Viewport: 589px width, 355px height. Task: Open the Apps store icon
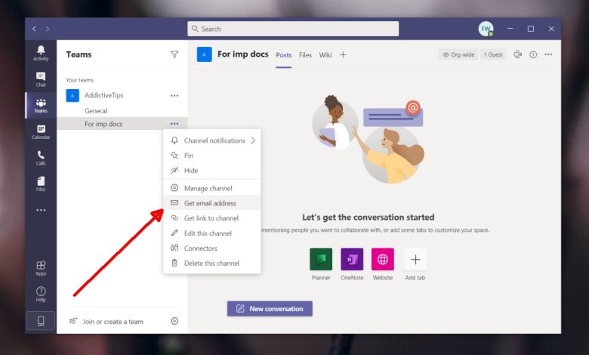(41, 268)
